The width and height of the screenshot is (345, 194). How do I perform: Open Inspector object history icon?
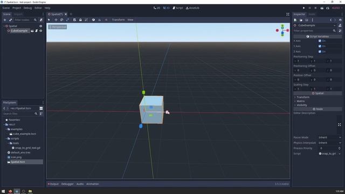pos(340,20)
